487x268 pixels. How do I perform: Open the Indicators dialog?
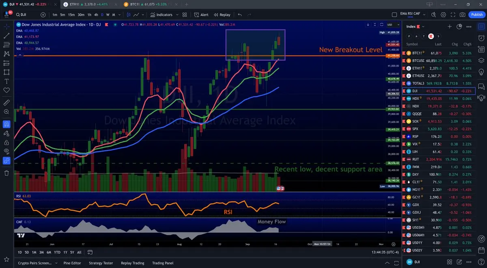click(x=162, y=15)
